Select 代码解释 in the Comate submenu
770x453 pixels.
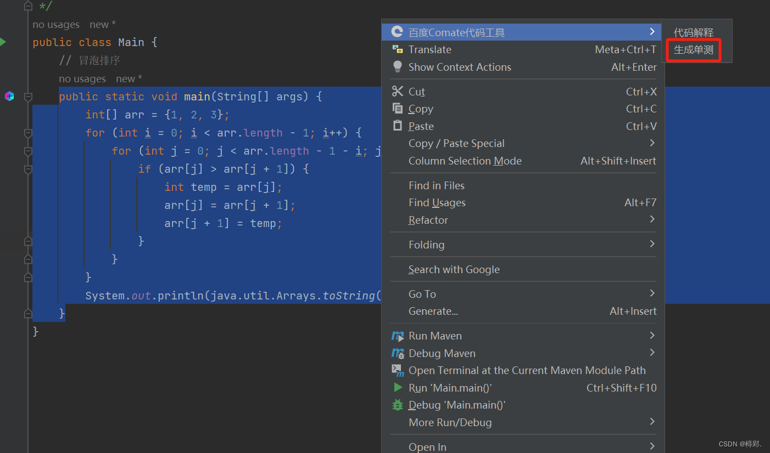[x=693, y=32]
